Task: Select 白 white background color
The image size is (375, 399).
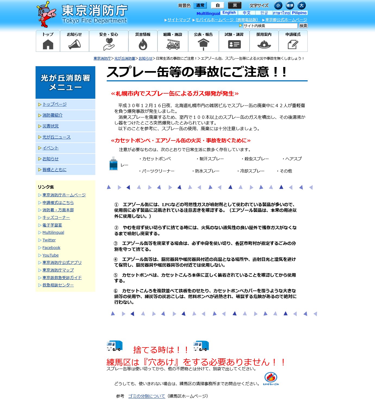Action: pyautogui.click(x=218, y=5)
